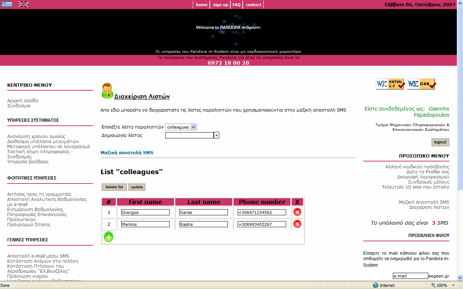Open Πρόγραμμα Σίτισης link
This screenshot has width=463, height=289.
pyautogui.click(x=29, y=225)
